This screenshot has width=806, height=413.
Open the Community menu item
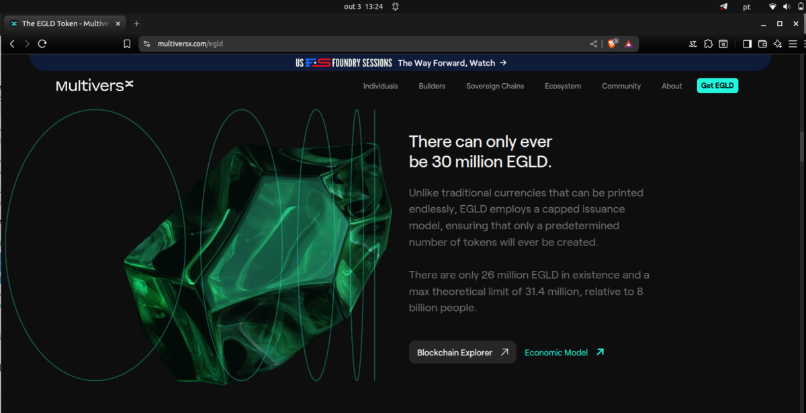point(621,86)
